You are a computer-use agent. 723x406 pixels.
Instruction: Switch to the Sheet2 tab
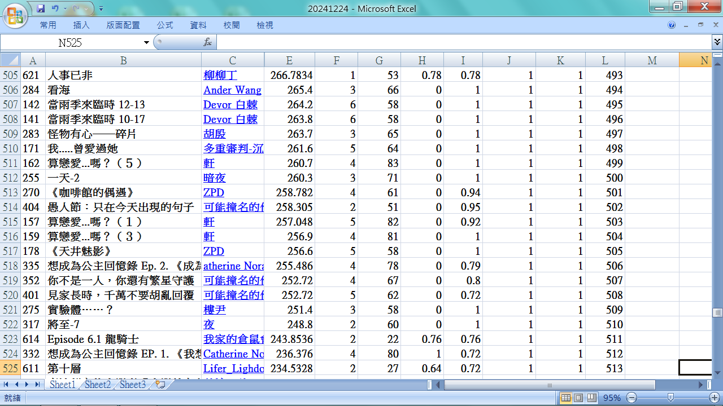pyautogui.click(x=98, y=385)
